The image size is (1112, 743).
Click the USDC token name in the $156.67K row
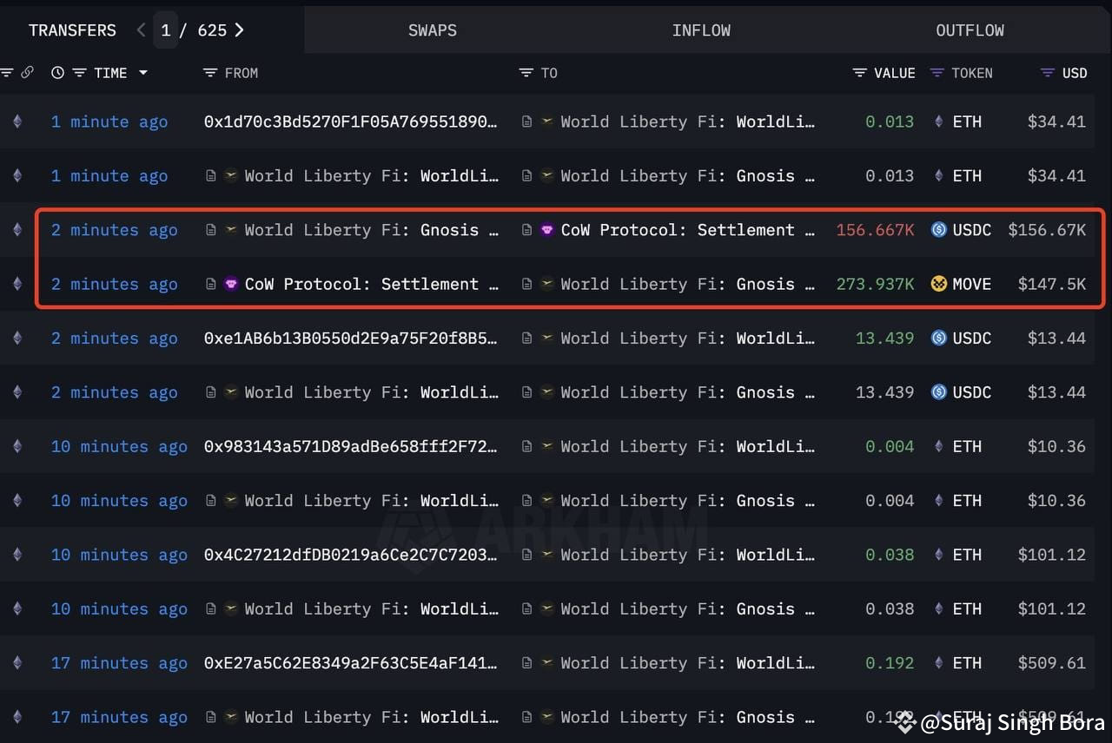point(972,230)
